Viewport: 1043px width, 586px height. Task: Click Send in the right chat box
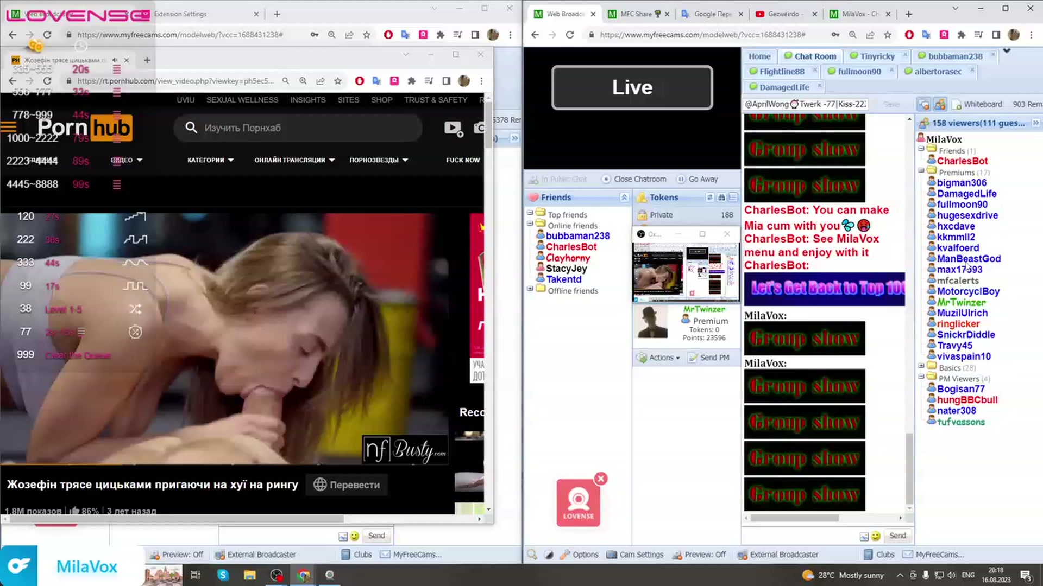point(897,536)
